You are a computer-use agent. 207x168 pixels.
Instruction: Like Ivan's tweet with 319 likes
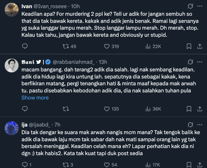[111, 46]
